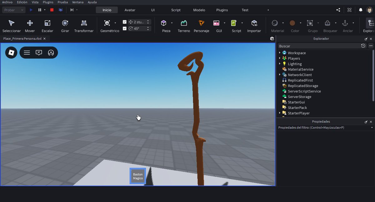Click the Grupo tool icon
Screen dimensions: 375x202
click(310, 23)
